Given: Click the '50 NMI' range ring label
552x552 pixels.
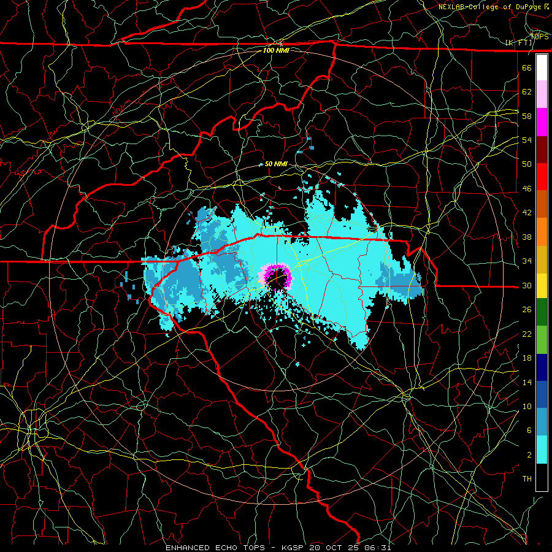Looking at the screenshot, I should 276,164.
